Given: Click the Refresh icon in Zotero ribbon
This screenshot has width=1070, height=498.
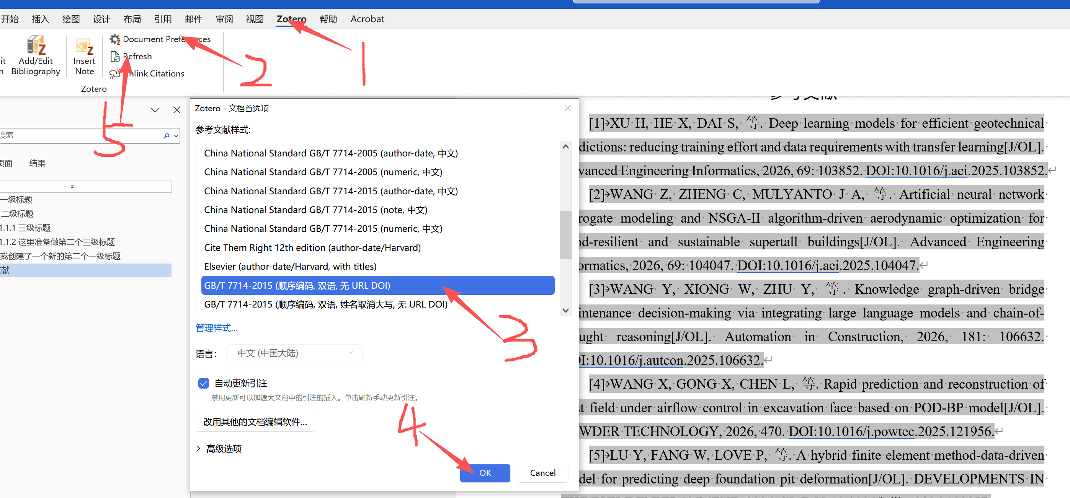Looking at the screenshot, I should [115, 57].
